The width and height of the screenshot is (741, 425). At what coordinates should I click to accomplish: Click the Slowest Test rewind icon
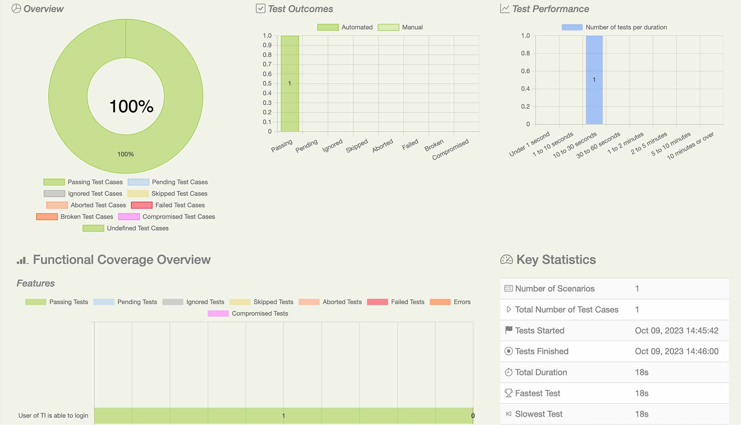point(509,414)
